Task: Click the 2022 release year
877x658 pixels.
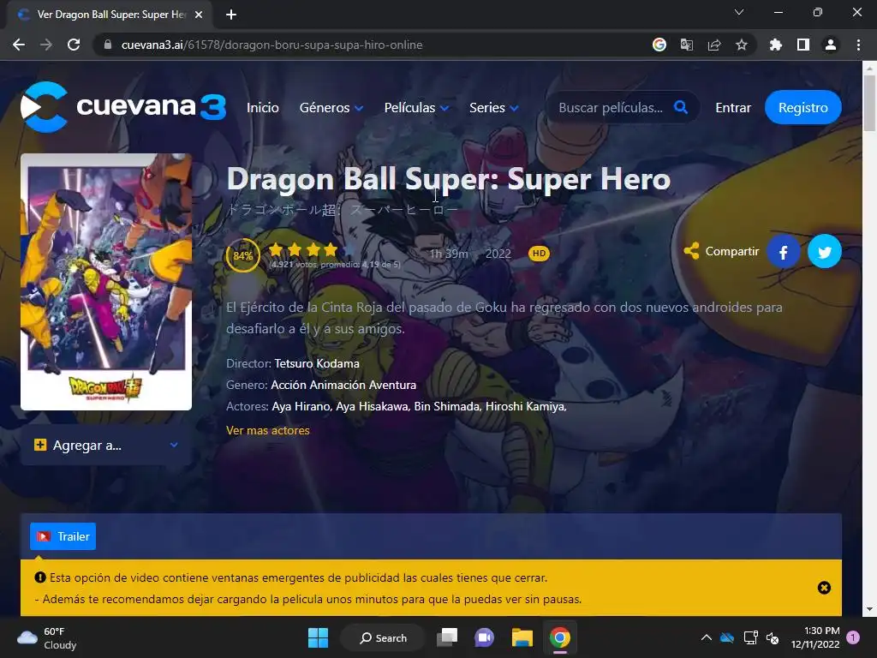Action: (498, 254)
